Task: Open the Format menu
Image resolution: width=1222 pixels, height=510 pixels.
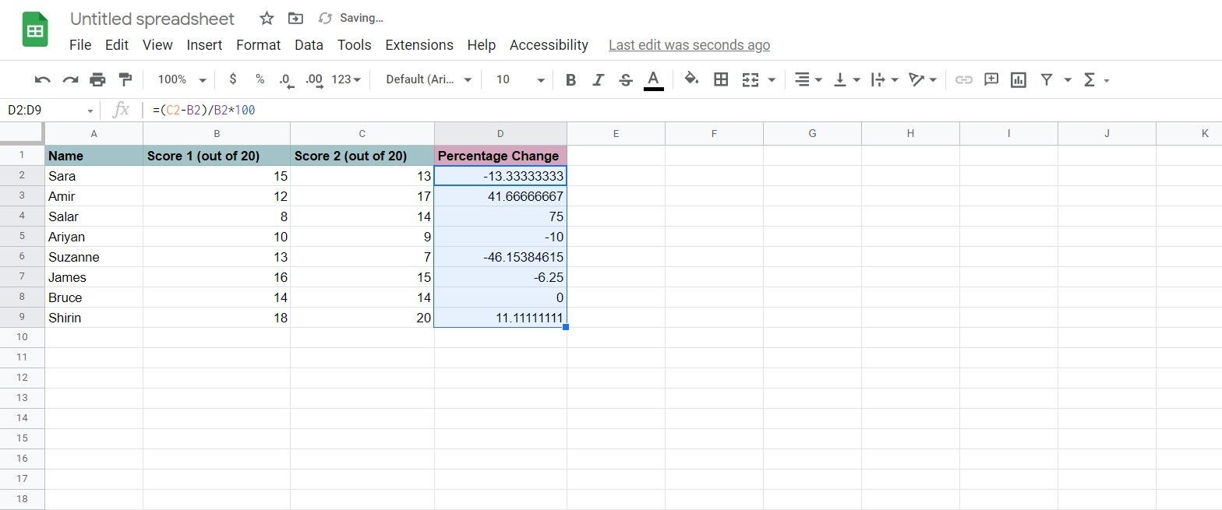Action: pos(258,45)
